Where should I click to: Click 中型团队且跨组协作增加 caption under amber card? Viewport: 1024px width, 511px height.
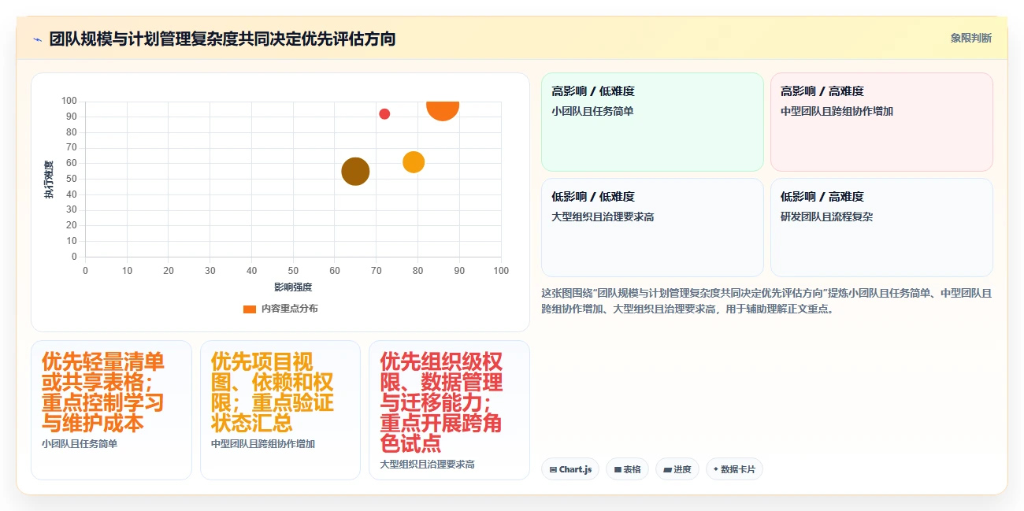[x=263, y=444]
